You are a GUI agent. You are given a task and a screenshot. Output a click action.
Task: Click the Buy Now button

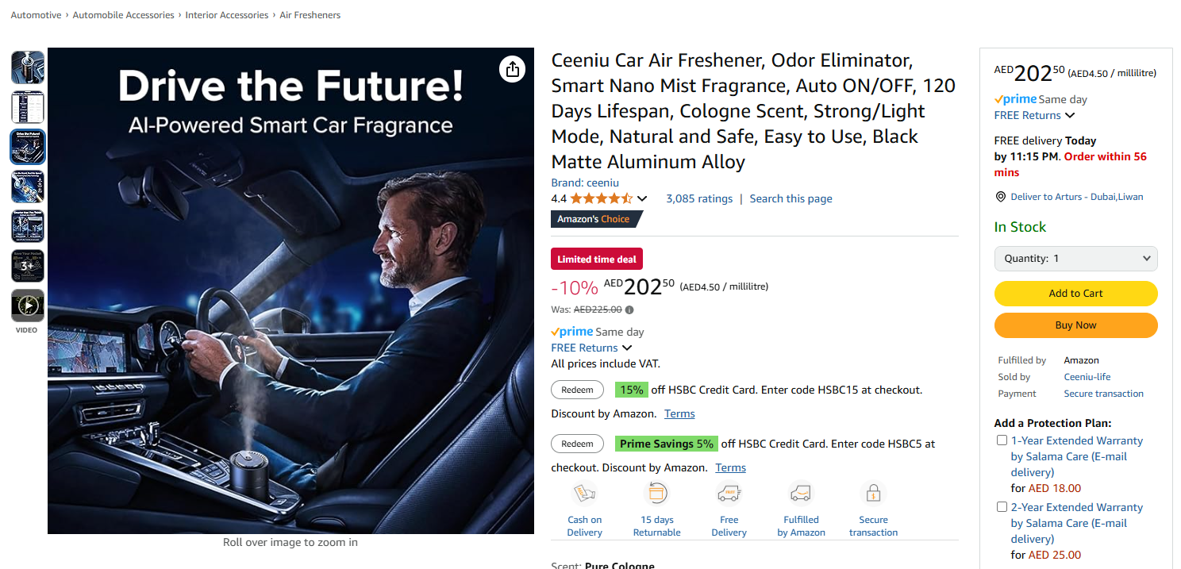[x=1075, y=325]
